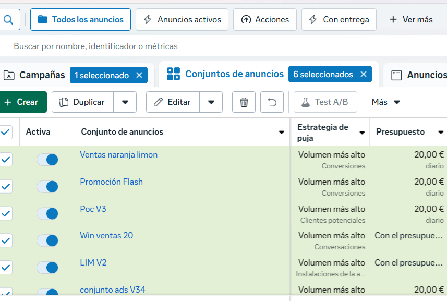The image size is (447, 301).
Task: Open the Win ventas 20 ad set link
Action: coord(106,236)
